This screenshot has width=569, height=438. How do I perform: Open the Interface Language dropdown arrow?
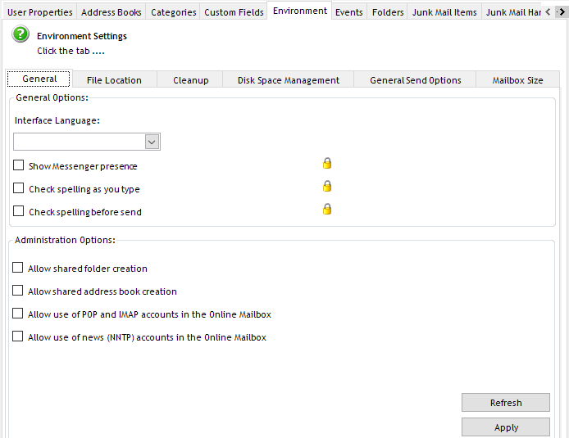pos(152,142)
